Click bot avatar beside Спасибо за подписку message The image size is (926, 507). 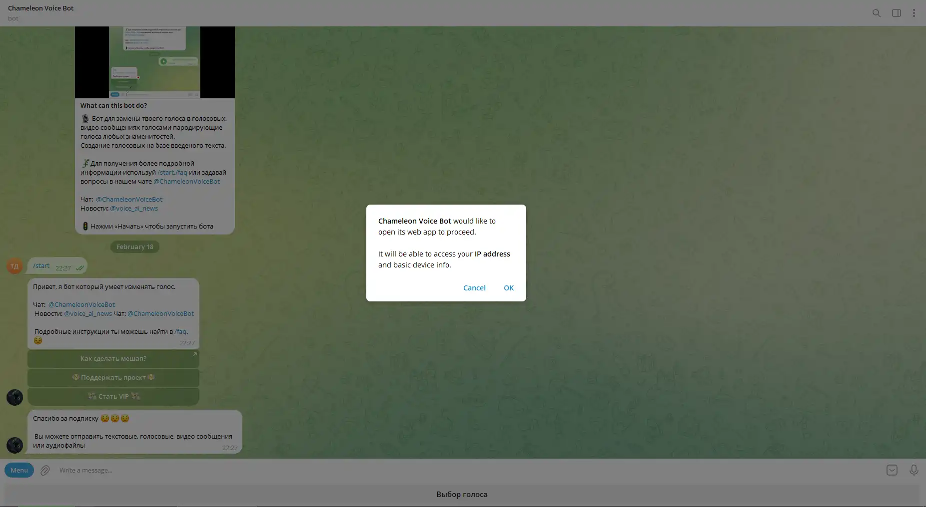coord(14,445)
